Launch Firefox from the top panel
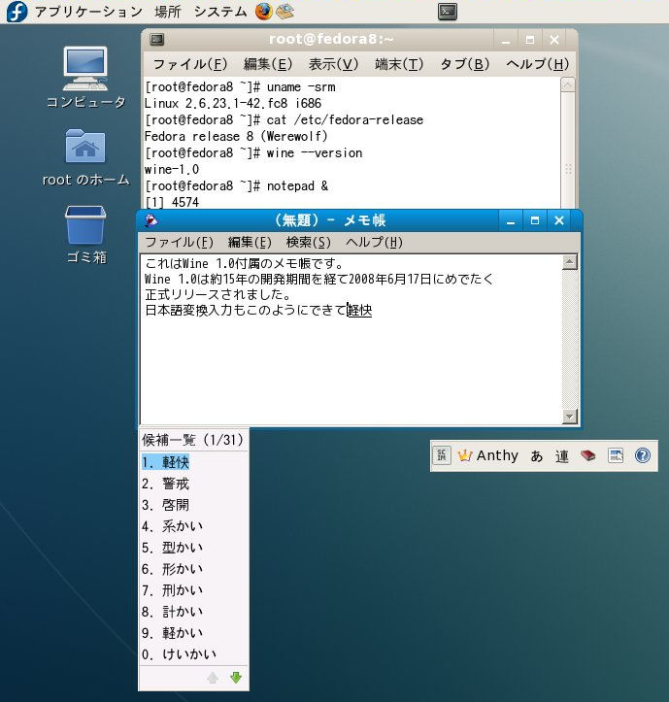669x702 pixels. tap(264, 12)
